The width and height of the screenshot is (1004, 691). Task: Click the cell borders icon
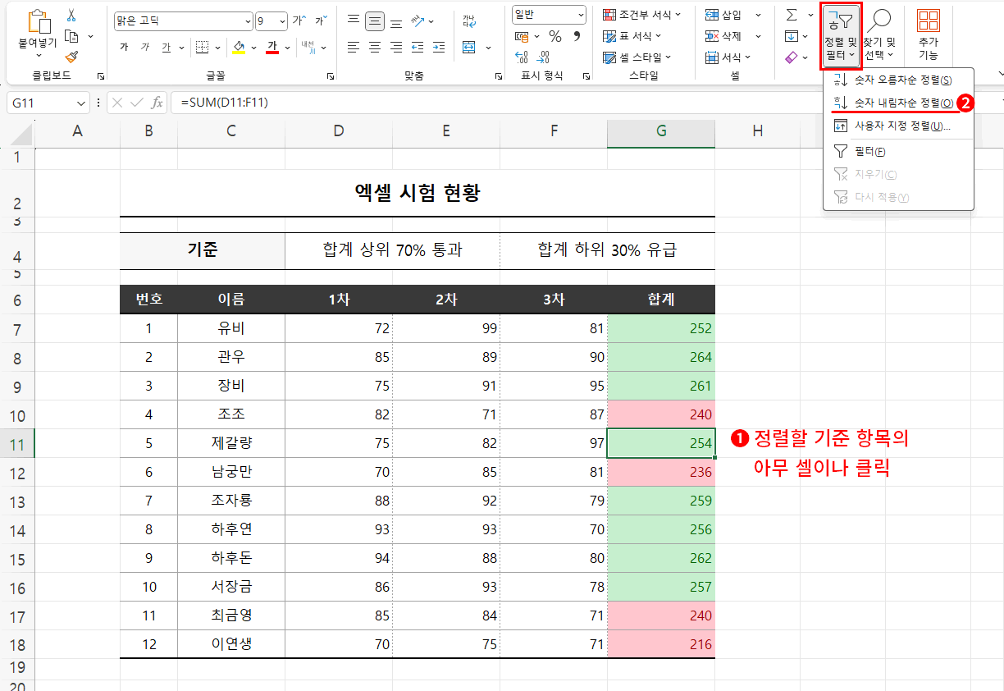pyautogui.click(x=202, y=48)
